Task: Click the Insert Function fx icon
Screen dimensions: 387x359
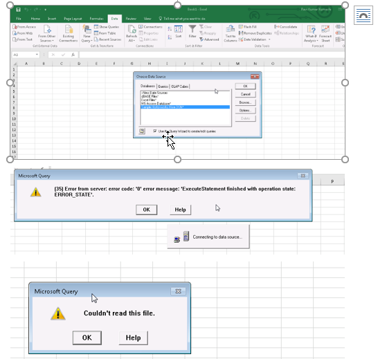Action: click(73, 55)
